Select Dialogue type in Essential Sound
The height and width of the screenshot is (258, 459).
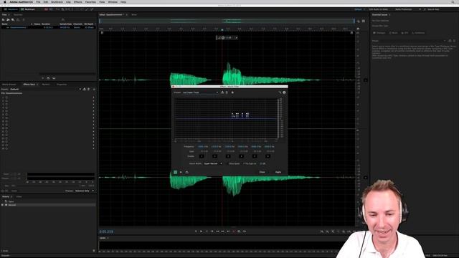pos(379,33)
